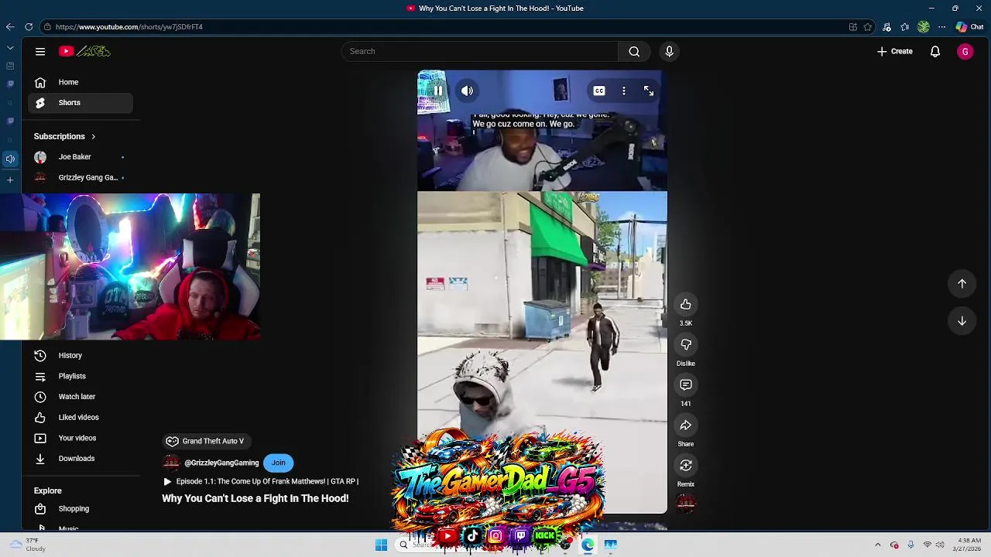
Task: Open the Create button menu
Action: point(895,51)
